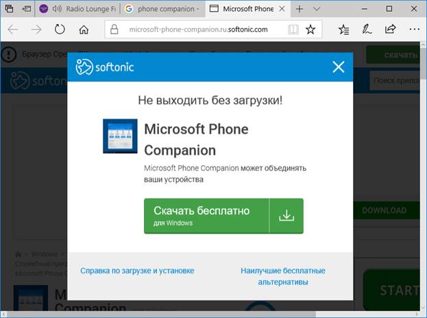The height and width of the screenshot is (318, 427).
Task: Refresh the current page
Action: 60,29
